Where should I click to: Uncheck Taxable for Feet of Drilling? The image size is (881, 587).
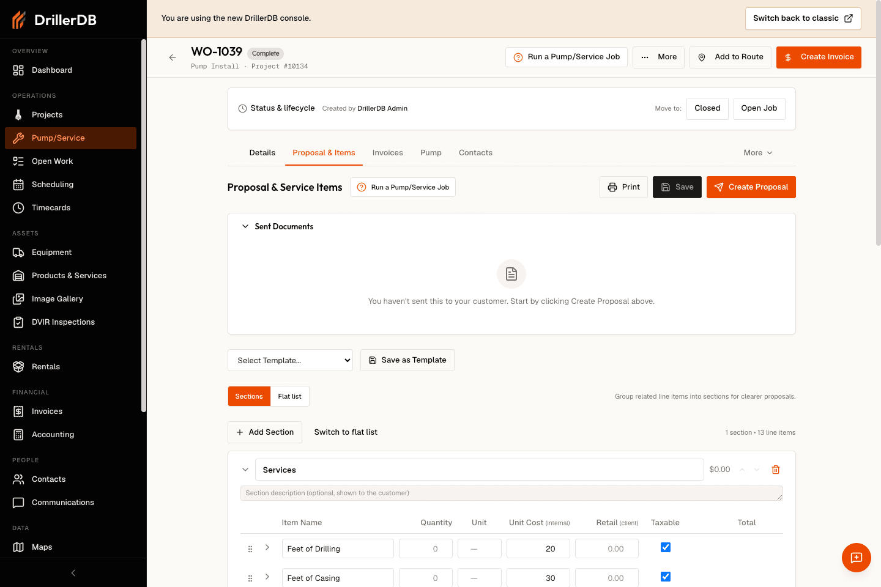[x=666, y=547]
